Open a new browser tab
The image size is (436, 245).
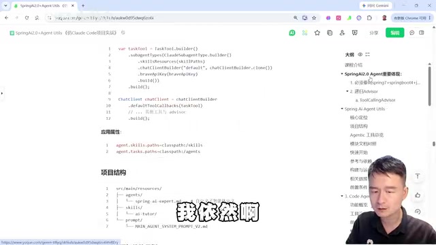(83, 5)
